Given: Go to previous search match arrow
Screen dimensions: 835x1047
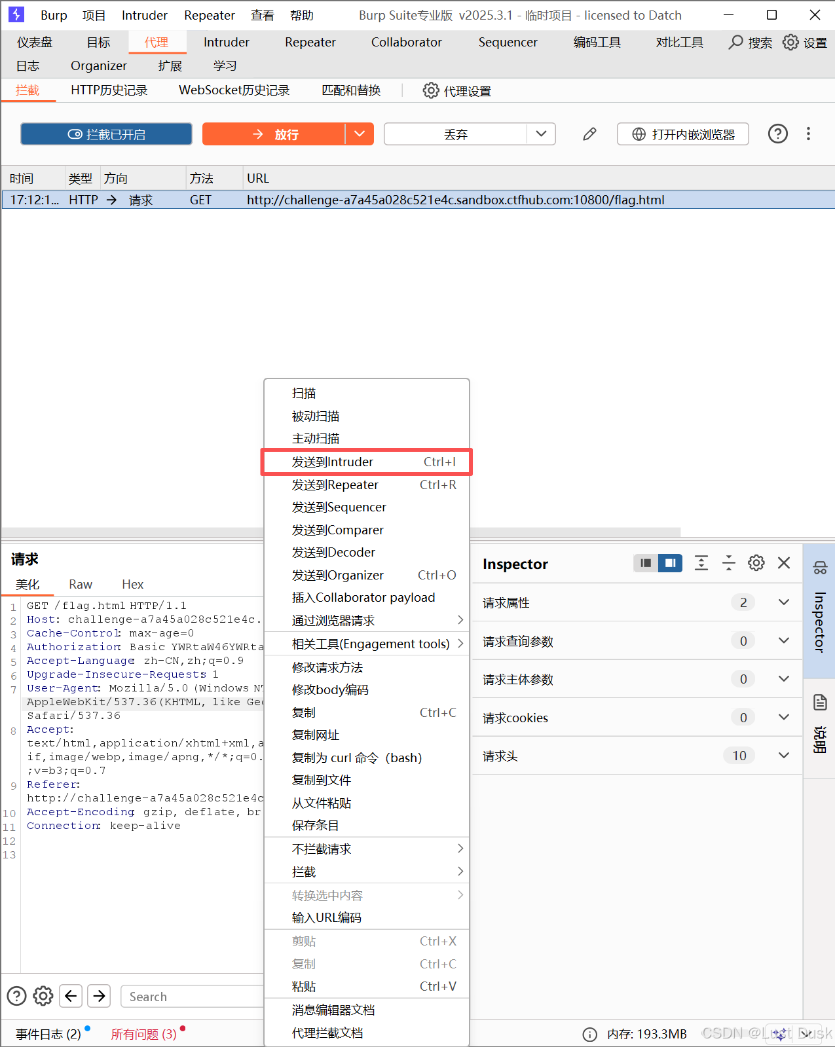Looking at the screenshot, I should pyautogui.click(x=71, y=996).
